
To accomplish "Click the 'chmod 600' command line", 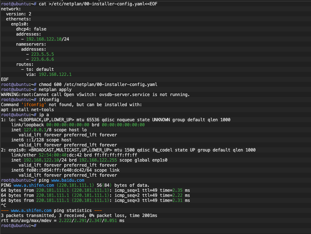I will [98, 84].
